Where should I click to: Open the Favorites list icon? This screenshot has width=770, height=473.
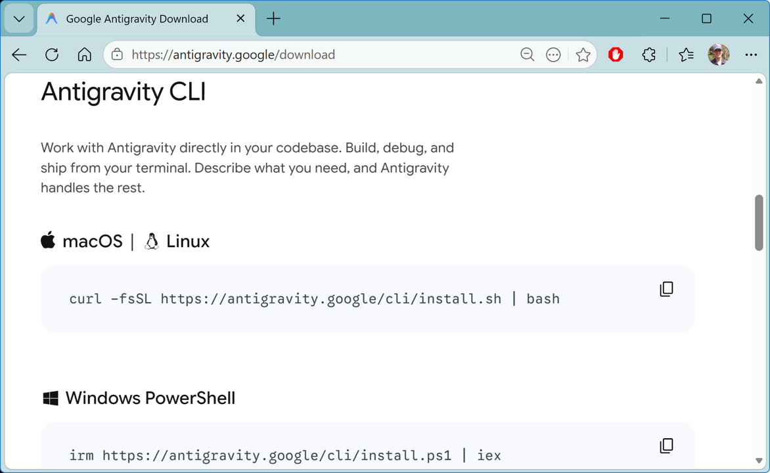pos(686,55)
